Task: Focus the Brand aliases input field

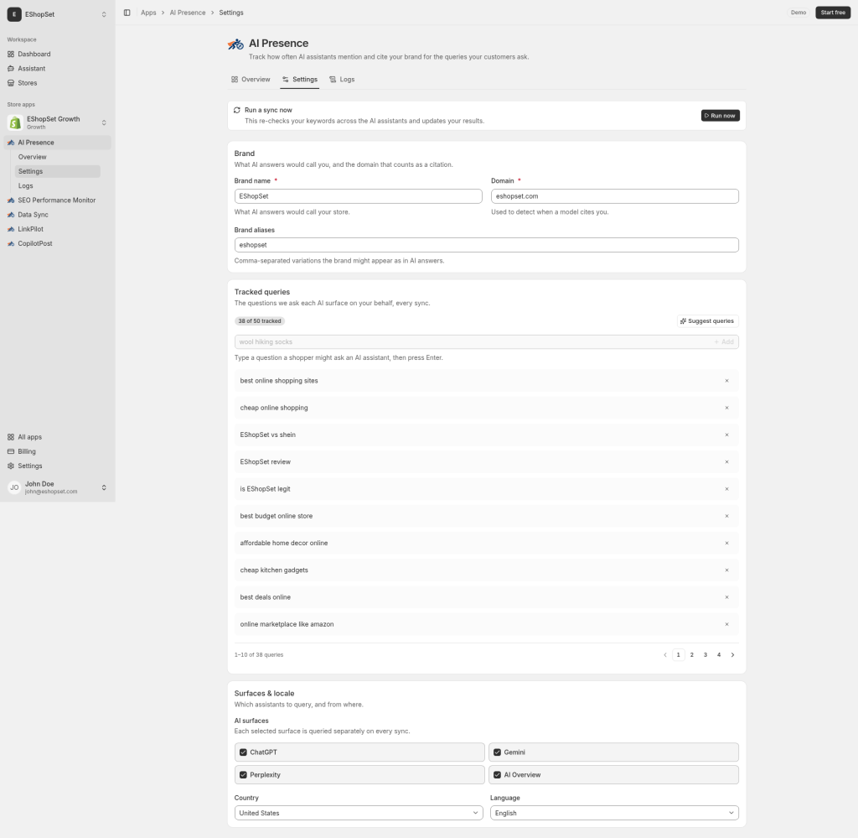Action: (487, 245)
